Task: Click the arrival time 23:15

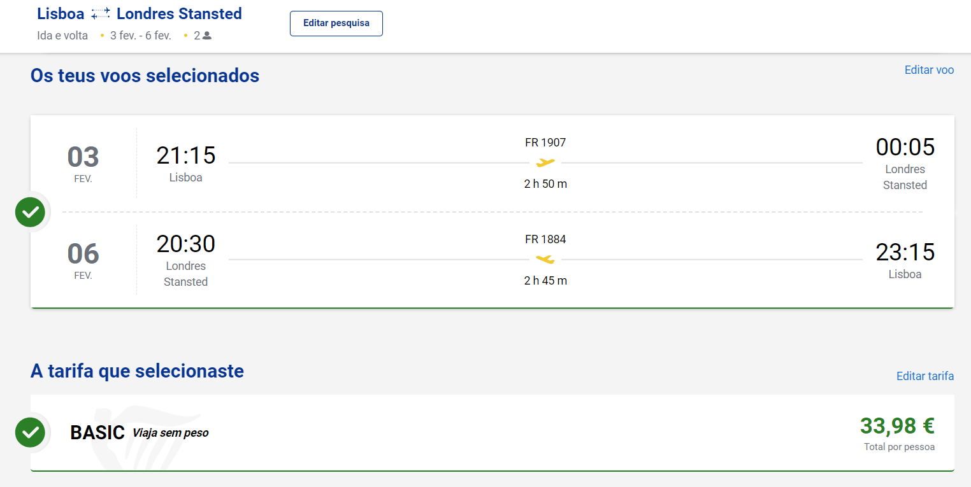Action: click(905, 252)
